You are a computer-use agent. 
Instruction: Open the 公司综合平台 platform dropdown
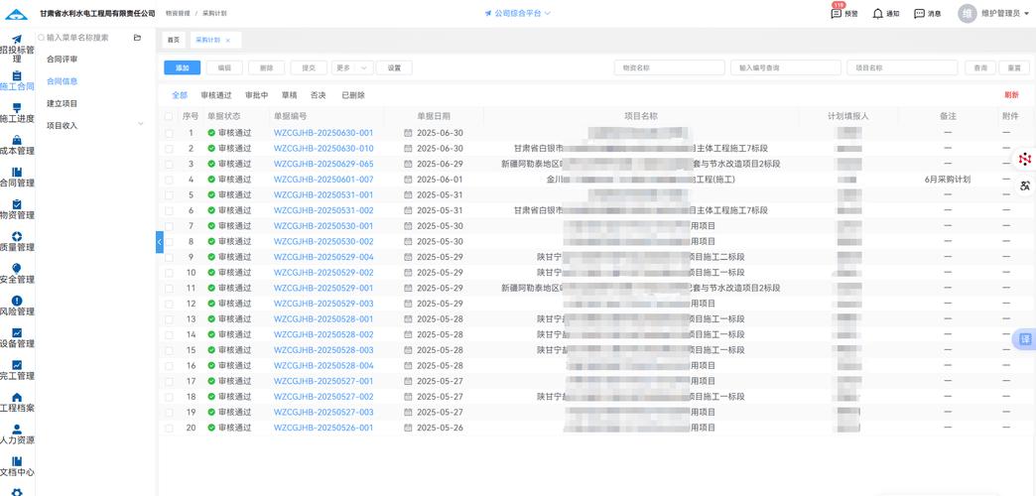tap(517, 13)
